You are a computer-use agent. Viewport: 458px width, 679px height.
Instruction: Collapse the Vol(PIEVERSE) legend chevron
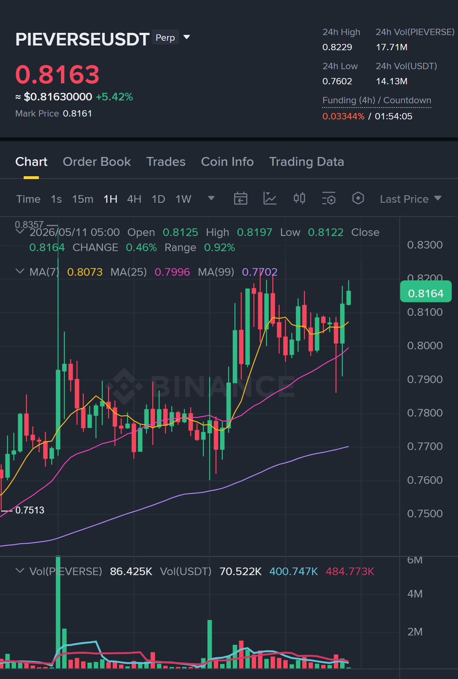click(x=20, y=571)
